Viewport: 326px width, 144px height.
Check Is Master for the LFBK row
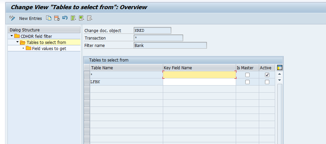pyautogui.click(x=248, y=82)
